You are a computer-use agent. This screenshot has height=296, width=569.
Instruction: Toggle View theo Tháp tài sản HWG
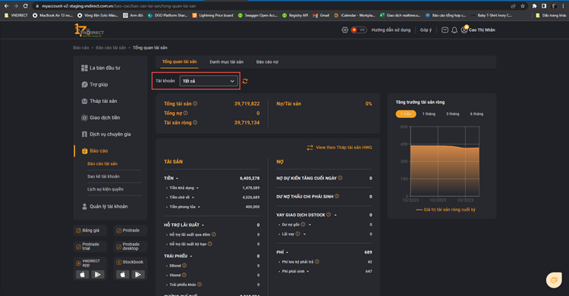tap(339, 148)
